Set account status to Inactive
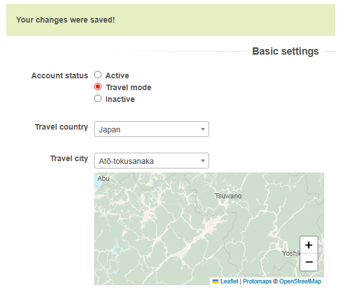Screen dimensions: 345x302 [98, 99]
